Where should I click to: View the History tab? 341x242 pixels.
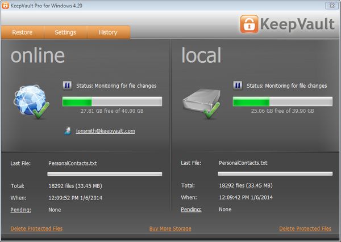pos(108,32)
